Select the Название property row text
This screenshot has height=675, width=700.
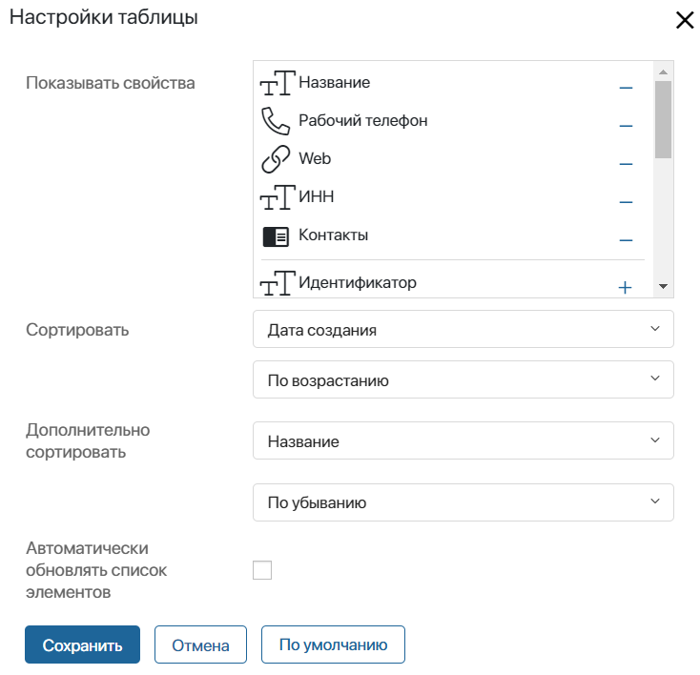click(x=335, y=83)
